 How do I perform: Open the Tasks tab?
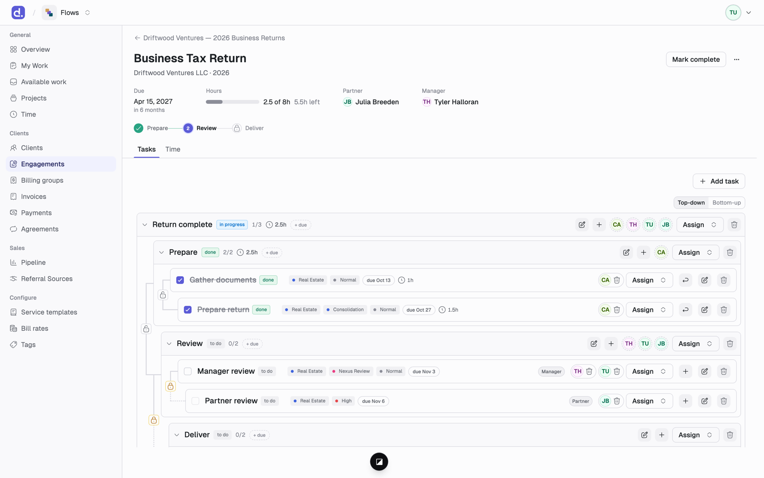pyautogui.click(x=147, y=150)
